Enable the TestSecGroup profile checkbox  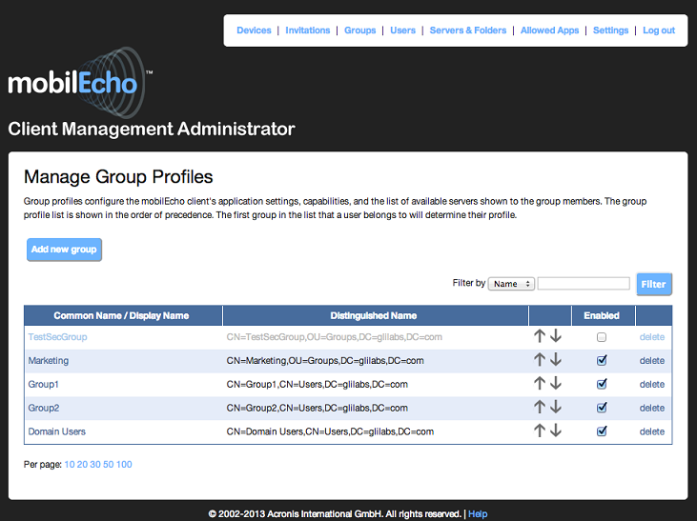pyautogui.click(x=602, y=337)
